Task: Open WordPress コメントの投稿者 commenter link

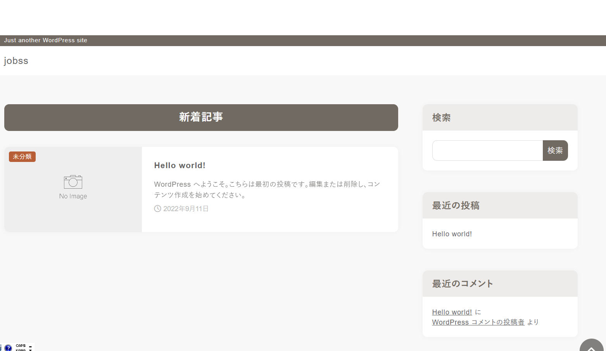Action: pos(478,322)
